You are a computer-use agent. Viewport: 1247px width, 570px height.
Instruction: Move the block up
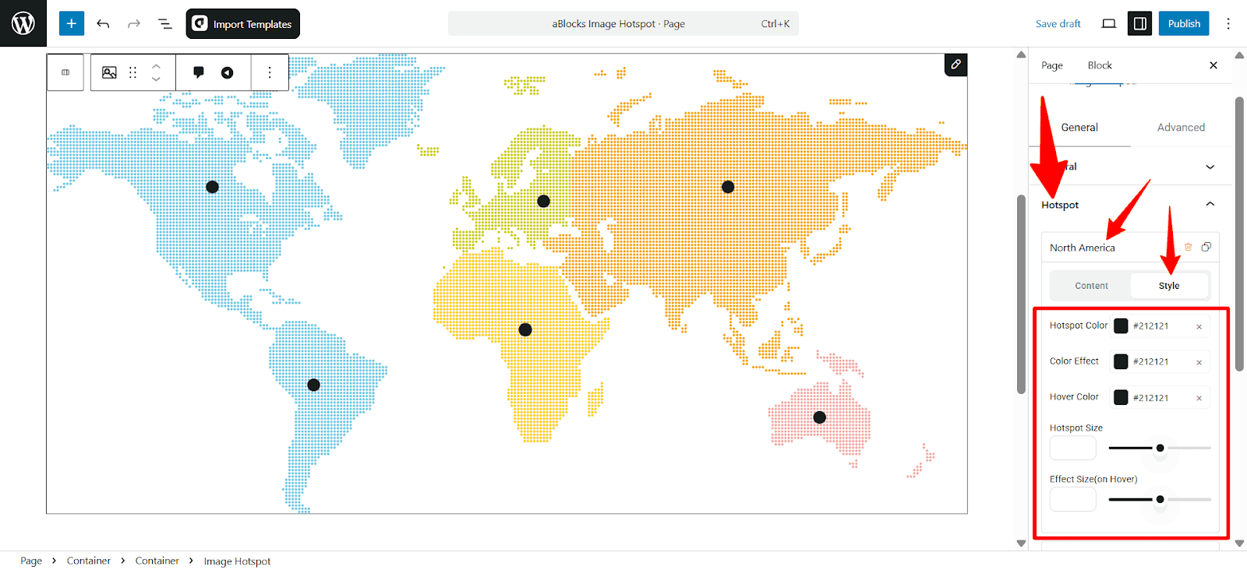[x=156, y=65]
